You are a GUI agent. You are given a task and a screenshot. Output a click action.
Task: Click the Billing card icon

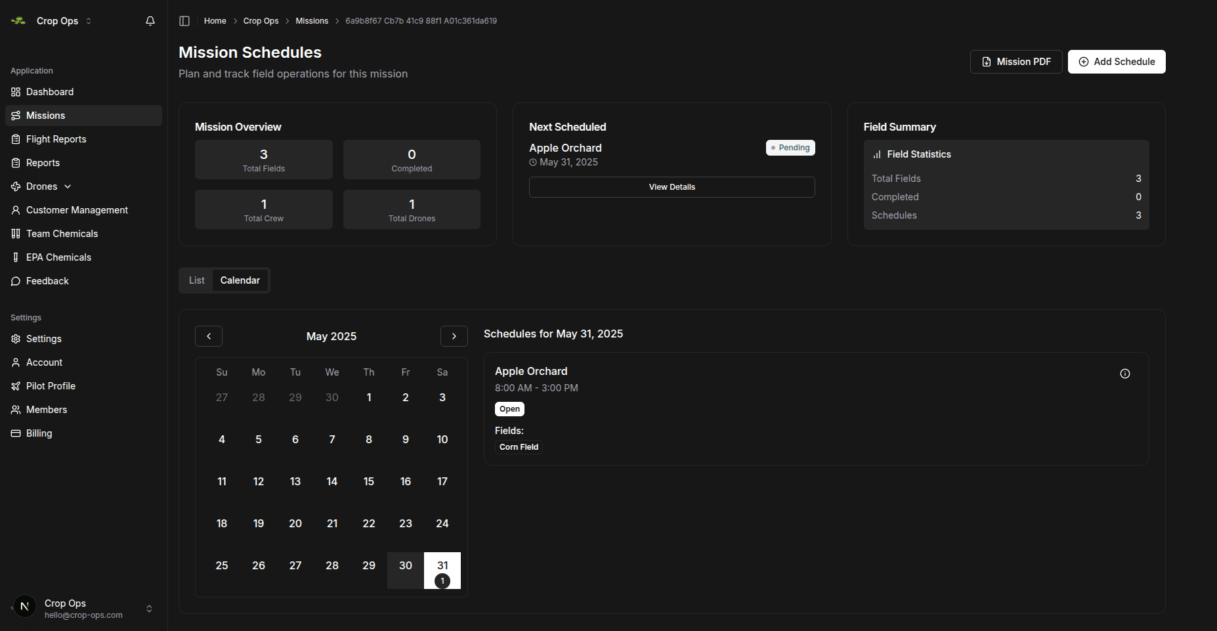pos(16,433)
